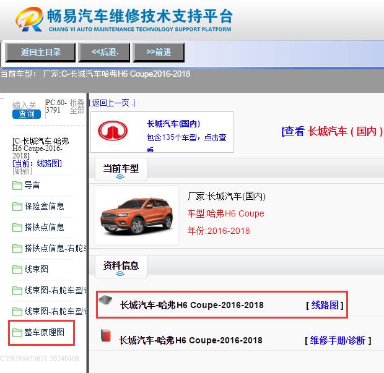Click the 折叠全部 collapse-all link
The width and height of the screenshot is (384, 373).
tap(77, 106)
